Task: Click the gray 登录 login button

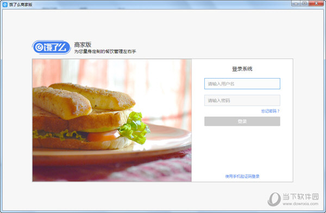Action: (242, 121)
